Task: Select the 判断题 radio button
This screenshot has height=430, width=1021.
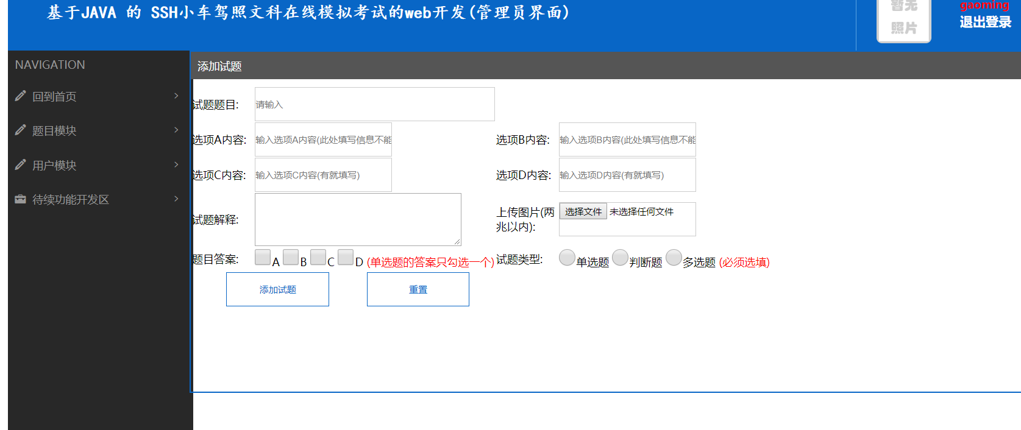Action: click(x=620, y=258)
